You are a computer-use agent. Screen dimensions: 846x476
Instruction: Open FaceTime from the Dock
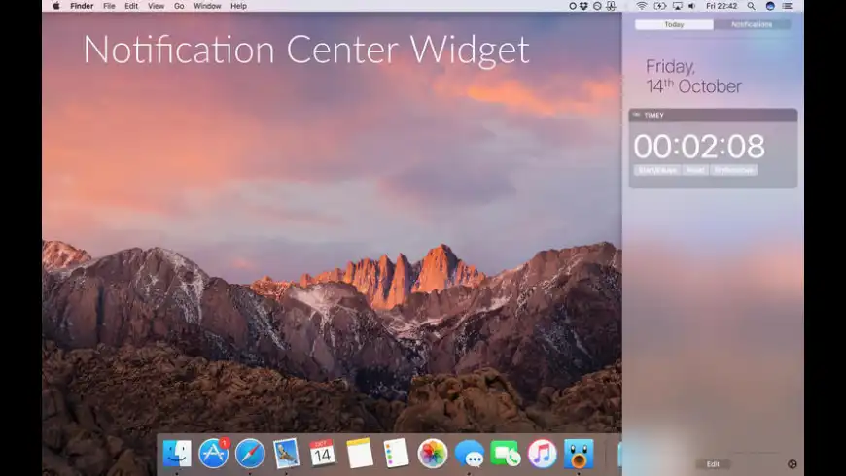pos(506,454)
